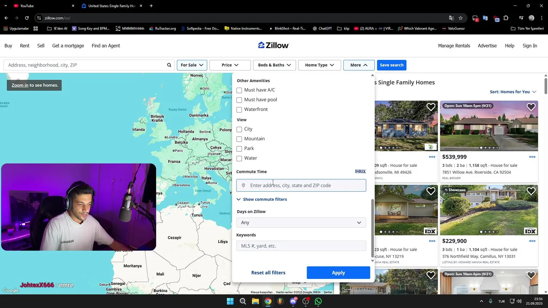Click the Apply filters button
The height and width of the screenshot is (308, 548).
tap(338, 272)
